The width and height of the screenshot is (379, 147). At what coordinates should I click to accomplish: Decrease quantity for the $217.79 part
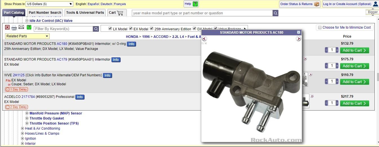(326, 103)
